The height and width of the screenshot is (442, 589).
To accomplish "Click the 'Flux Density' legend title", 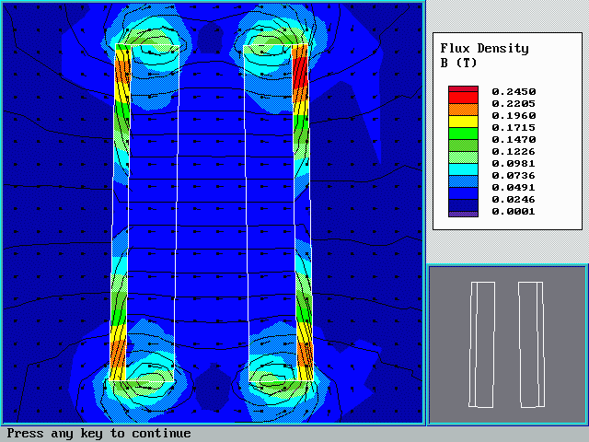I will tap(485, 49).
